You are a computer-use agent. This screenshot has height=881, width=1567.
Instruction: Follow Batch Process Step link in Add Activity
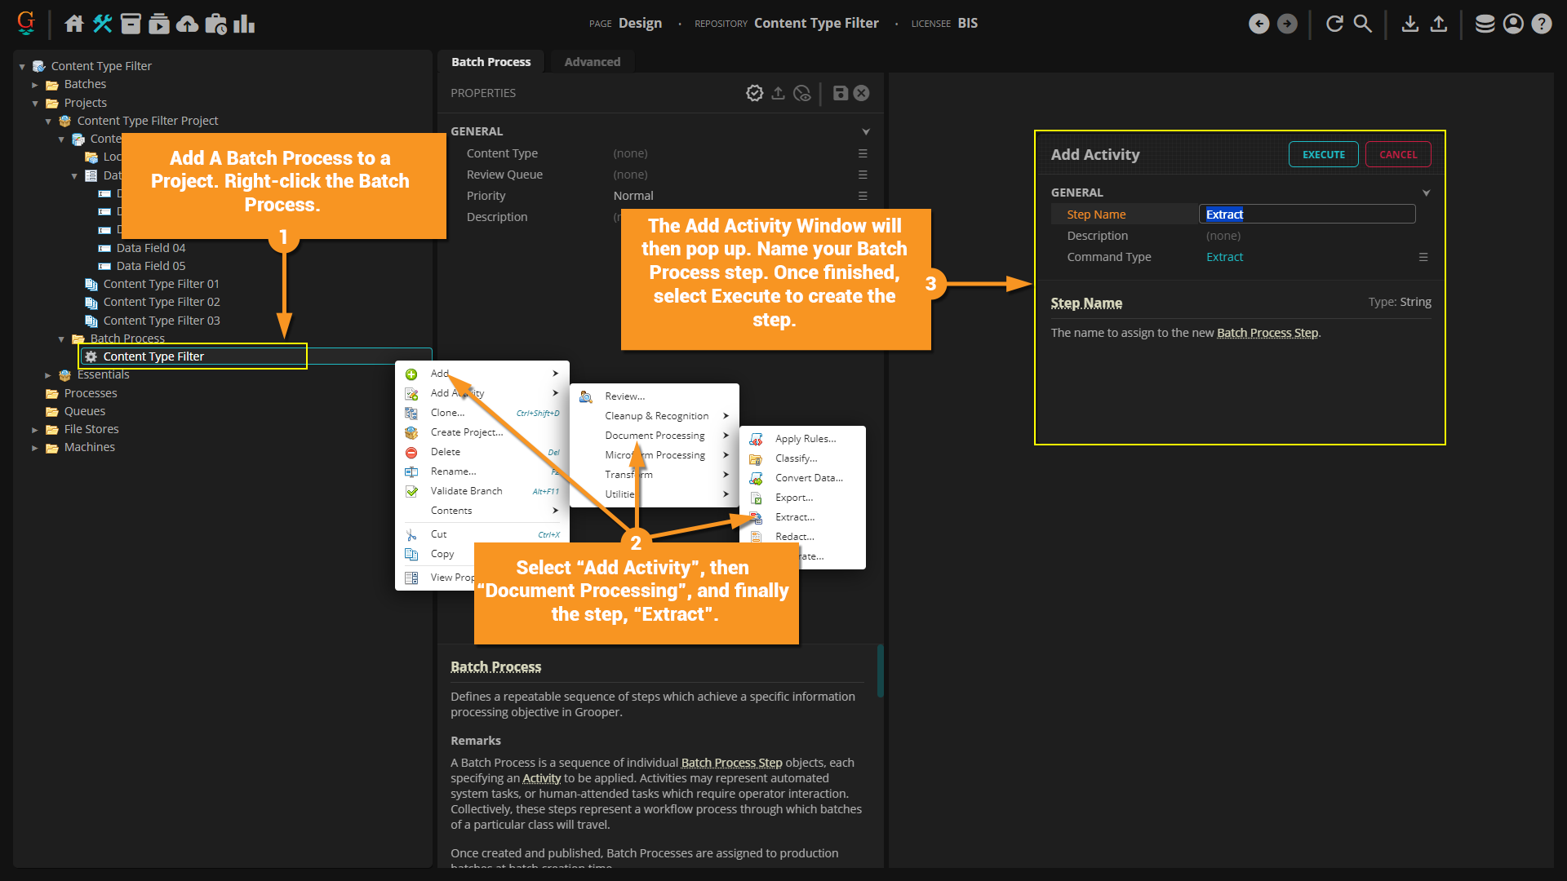coord(1267,333)
